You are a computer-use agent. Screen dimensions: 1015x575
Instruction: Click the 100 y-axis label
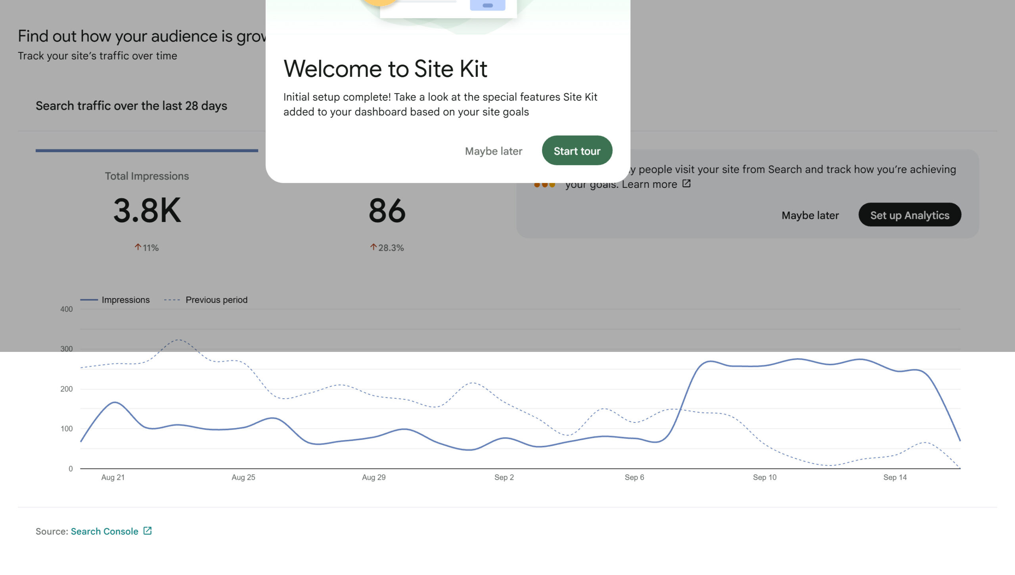(67, 428)
